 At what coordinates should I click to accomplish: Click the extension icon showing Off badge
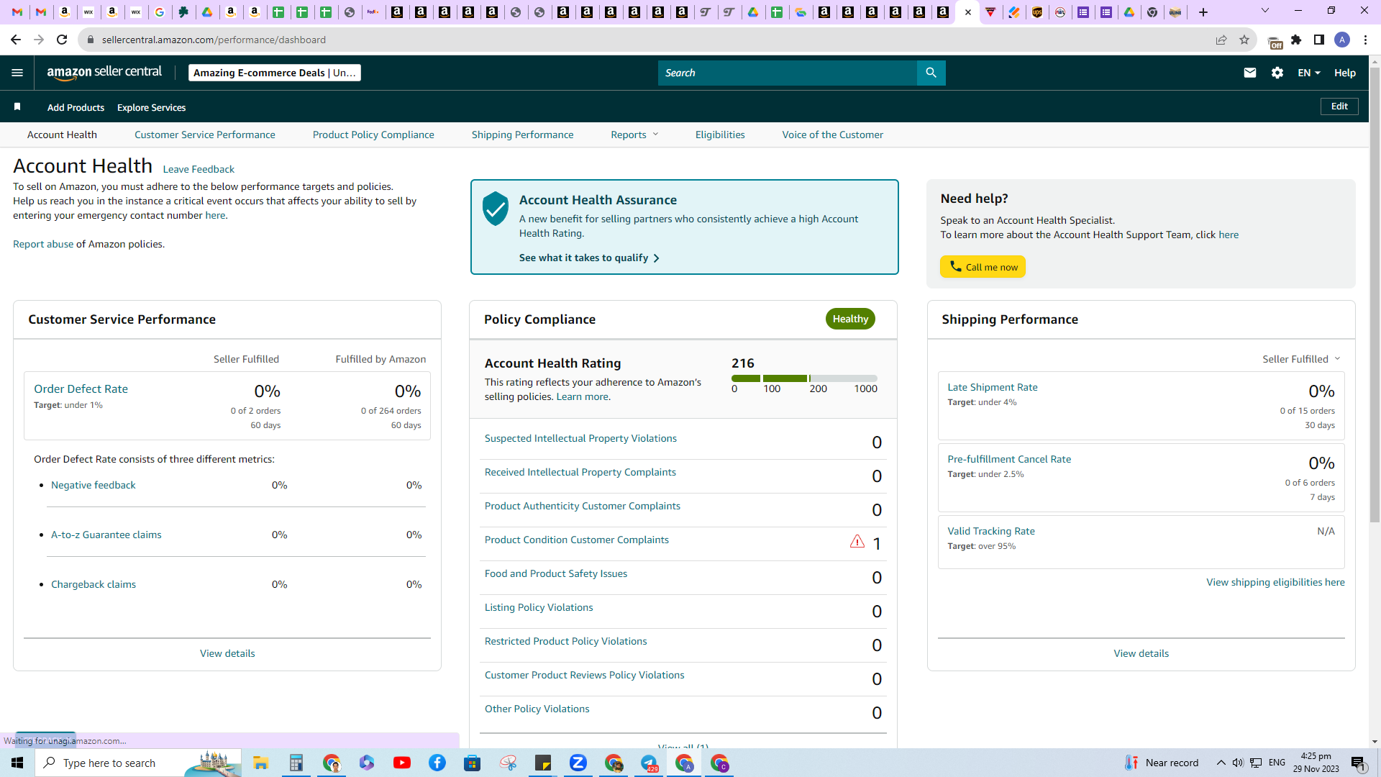pyautogui.click(x=1275, y=42)
